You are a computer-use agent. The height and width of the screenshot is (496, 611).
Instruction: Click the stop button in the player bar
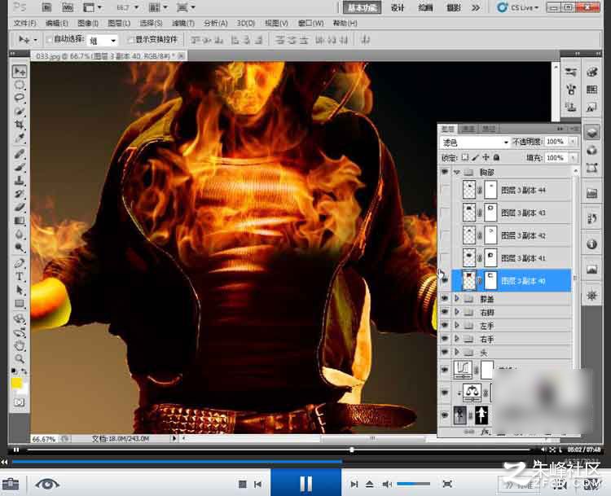click(x=243, y=484)
